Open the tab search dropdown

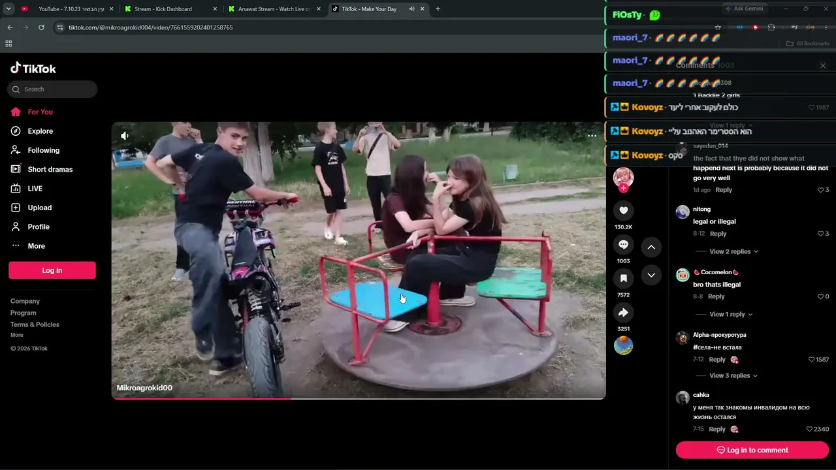[8, 9]
